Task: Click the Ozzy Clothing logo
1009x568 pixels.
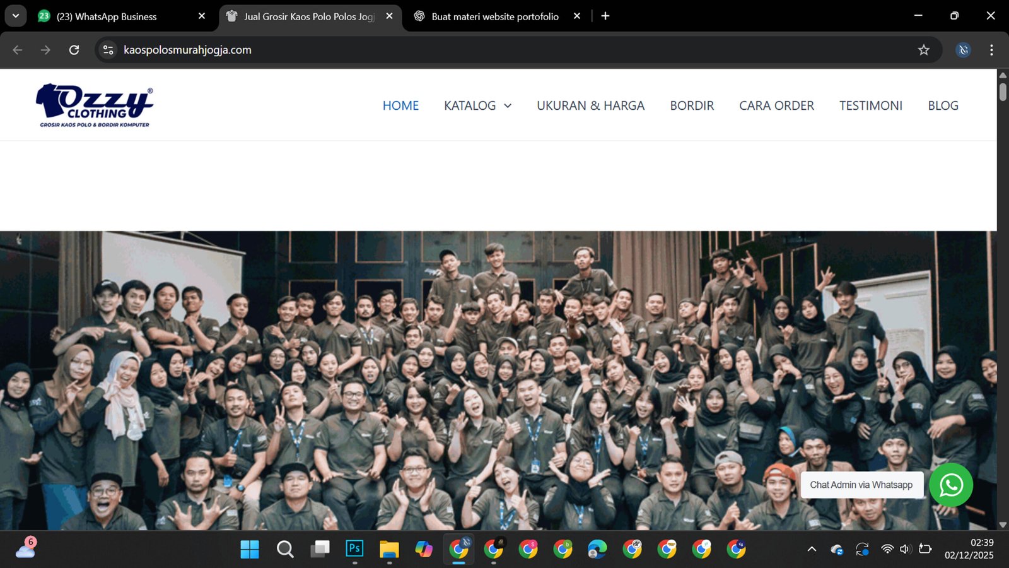Action: click(x=95, y=105)
